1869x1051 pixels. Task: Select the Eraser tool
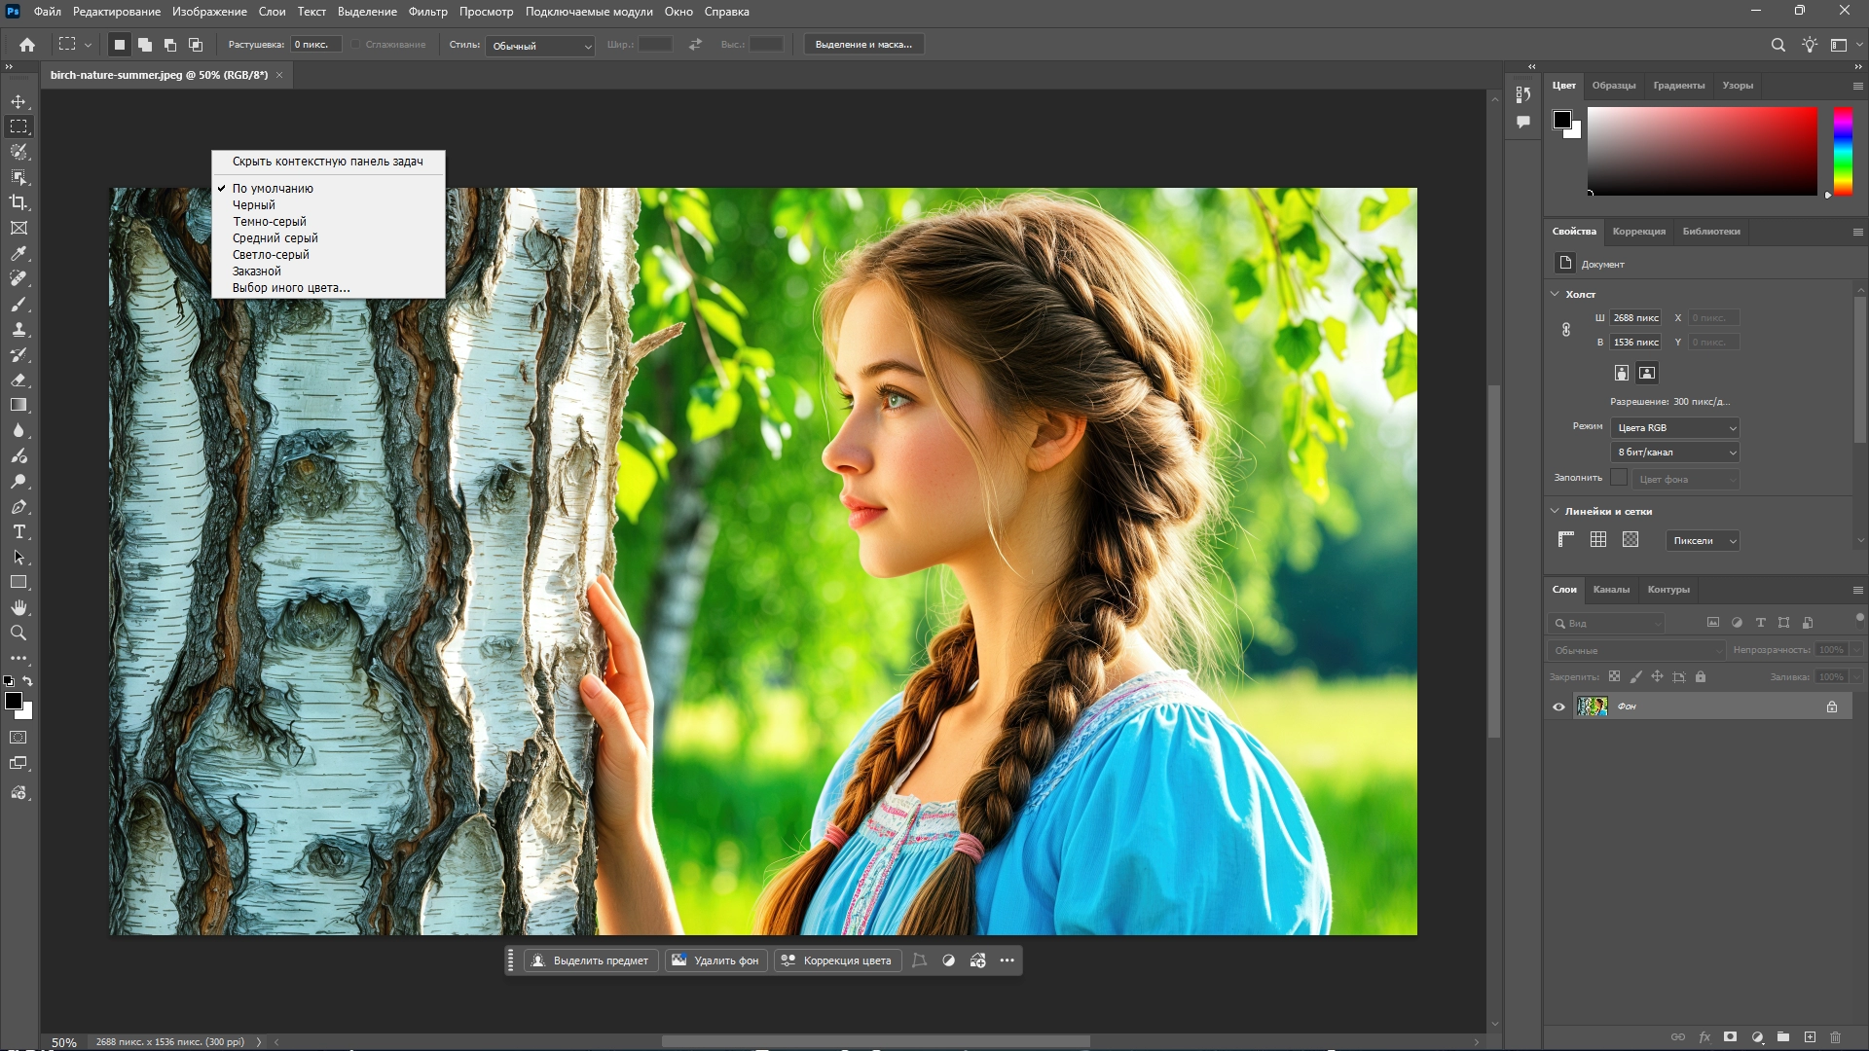(x=18, y=380)
